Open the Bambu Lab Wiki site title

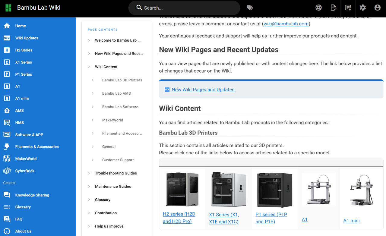[39, 8]
